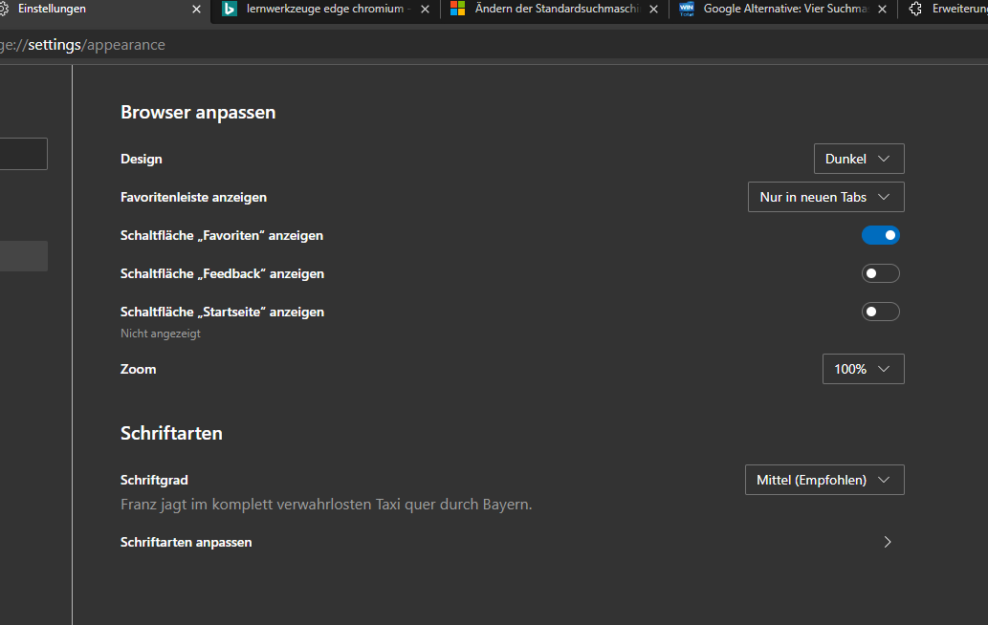Image resolution: width=988 pixels, height=625 pixels.
Task: Expand the Favoritenleiste "Nur in neuen Tabs" dropdown
Action: pos(825,197)
